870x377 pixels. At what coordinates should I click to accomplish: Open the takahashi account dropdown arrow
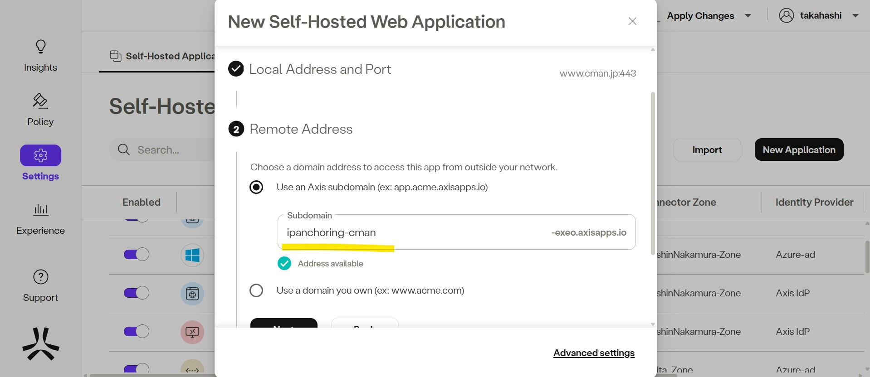(855, 16)
